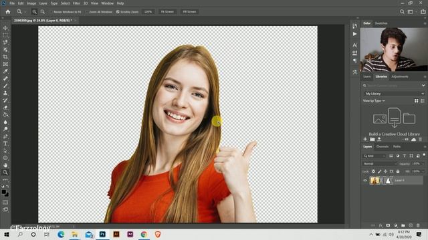Switch library to list view
Screen dimensions: 428x240
coord(423,101)
